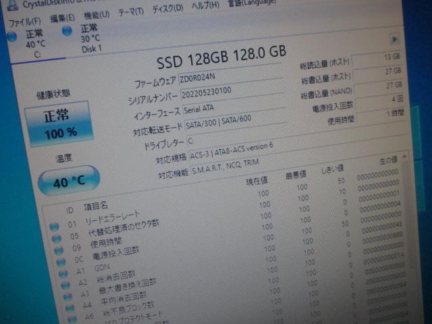Open the 機能(U) menu
Viewport: 432px width, 324px height.
point(97,15)
